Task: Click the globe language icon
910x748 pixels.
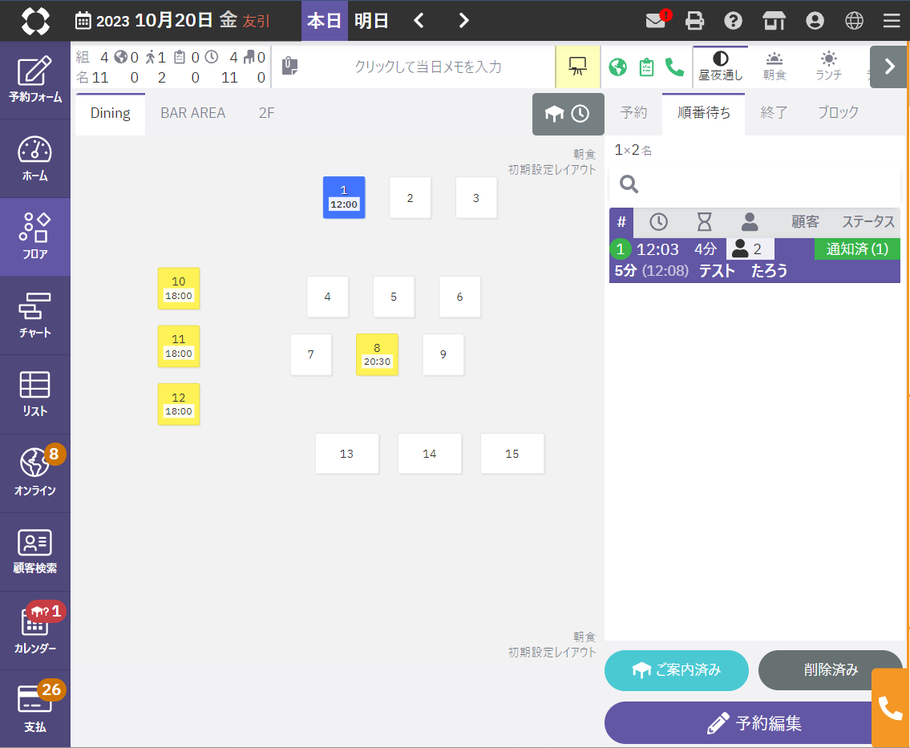Action: [x=855, y=21]
